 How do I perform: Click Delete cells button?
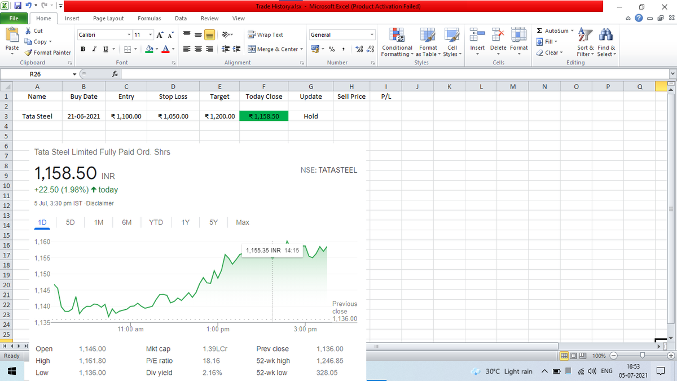(498, 42)
